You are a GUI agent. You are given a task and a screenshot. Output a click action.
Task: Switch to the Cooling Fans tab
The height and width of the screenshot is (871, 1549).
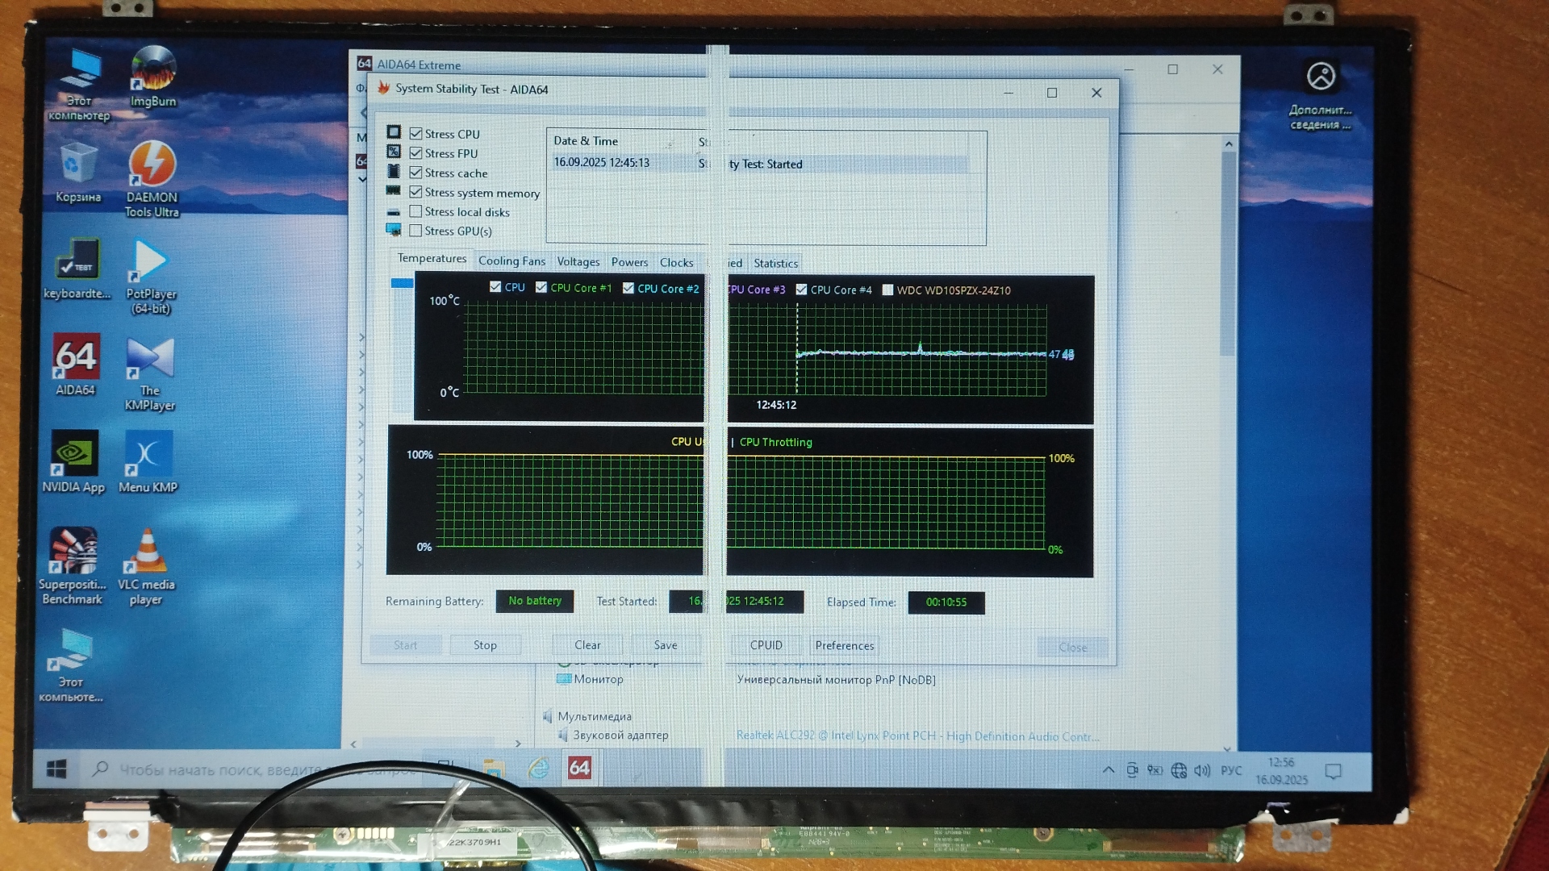[x=511, y=261]
